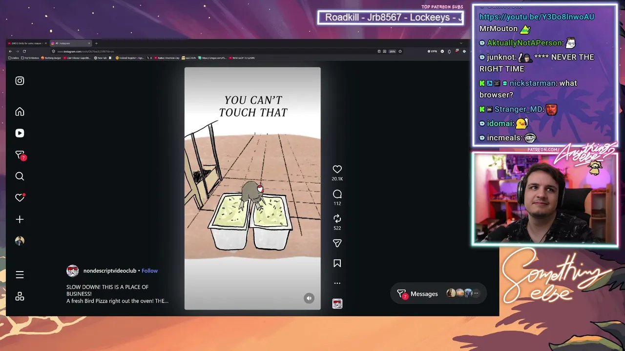Image resolution: width=625 pixels, height=351 pixels.
Task: Follow nondescriptvideoclub
Action: [x=149, y=271]
